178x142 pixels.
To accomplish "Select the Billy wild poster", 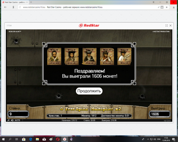I will pyautogui.click(x=124, y=56).
